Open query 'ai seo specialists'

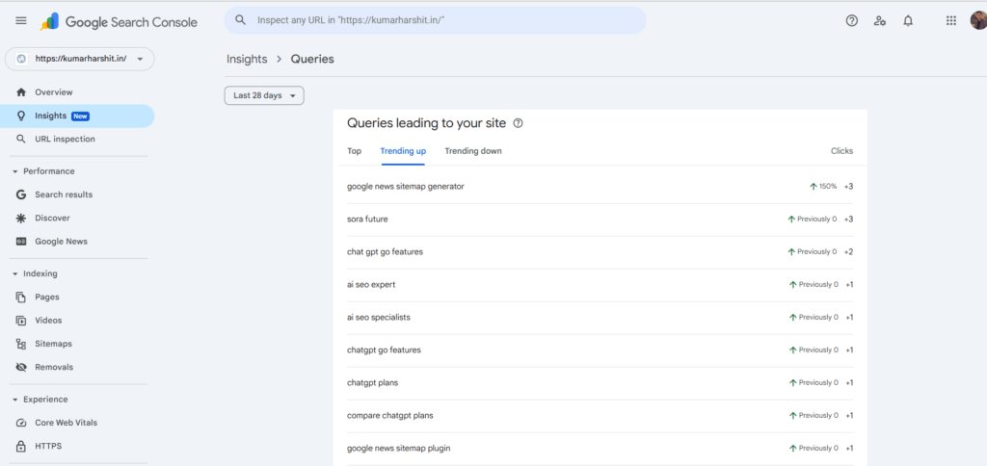pyautogui.click(x=378, y=318)
